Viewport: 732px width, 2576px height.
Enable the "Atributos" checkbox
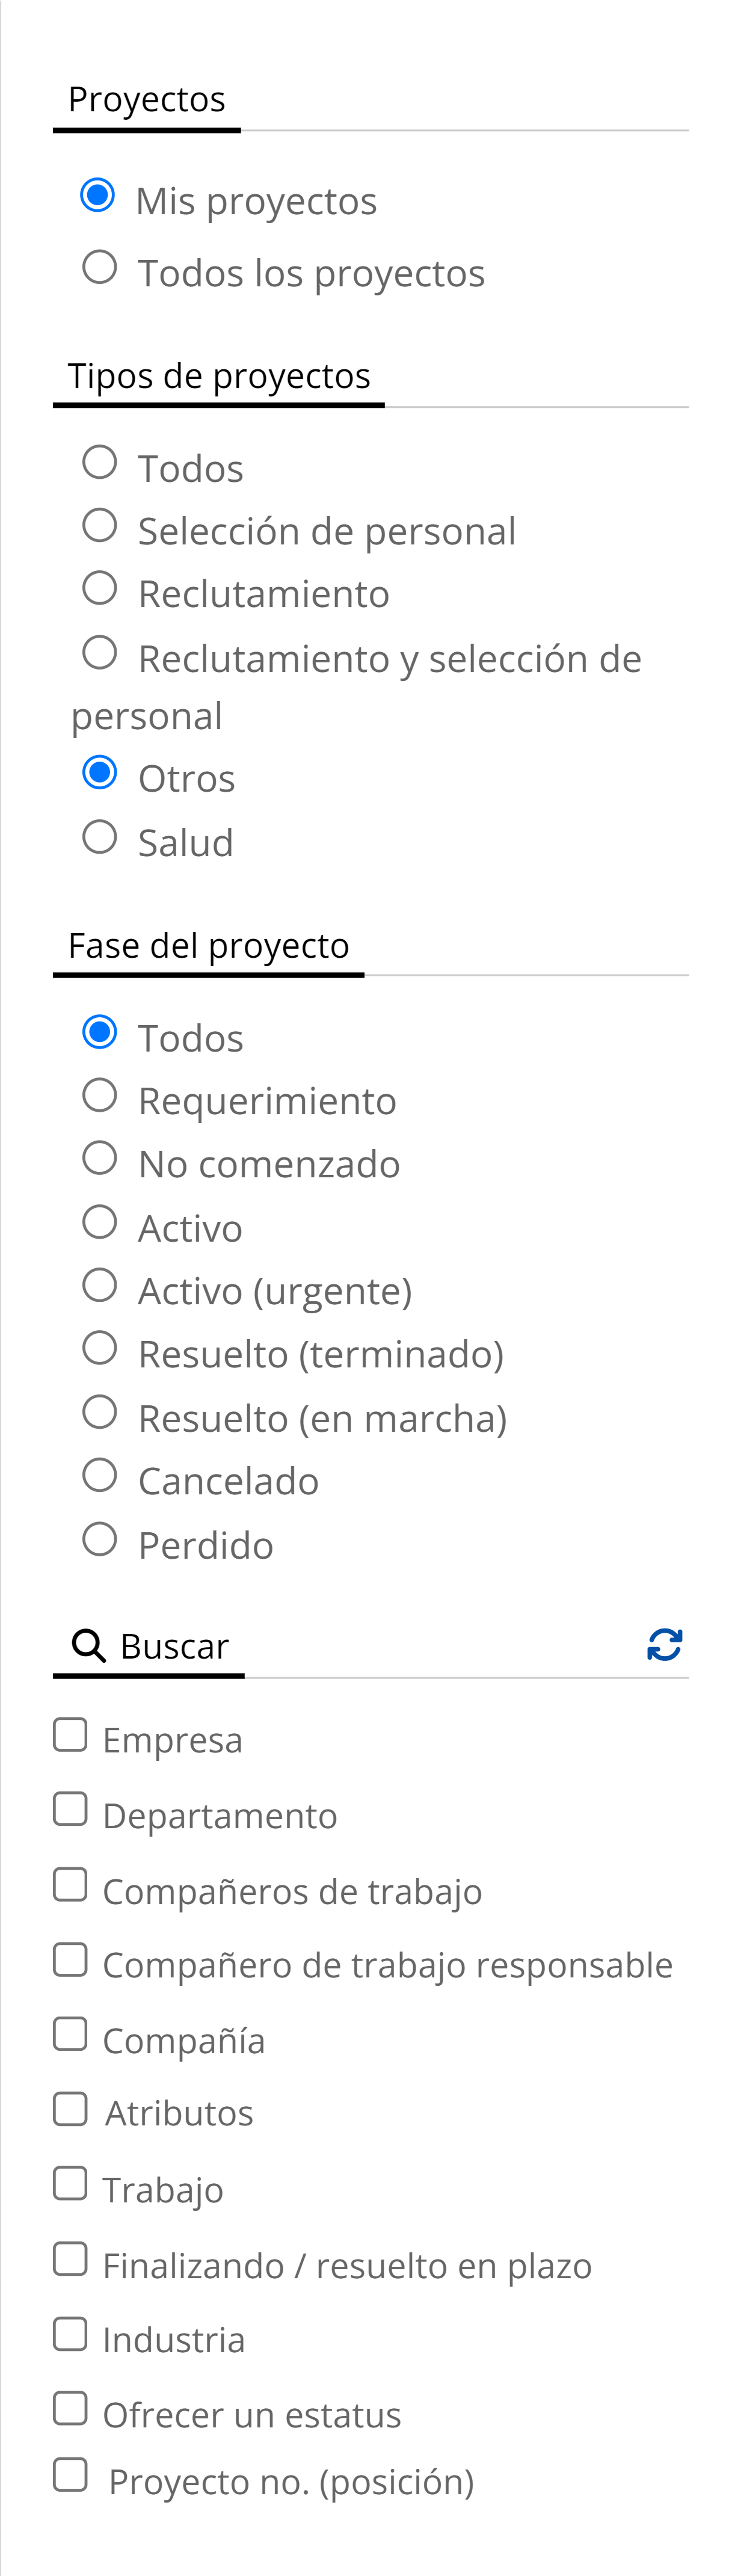70,2108
